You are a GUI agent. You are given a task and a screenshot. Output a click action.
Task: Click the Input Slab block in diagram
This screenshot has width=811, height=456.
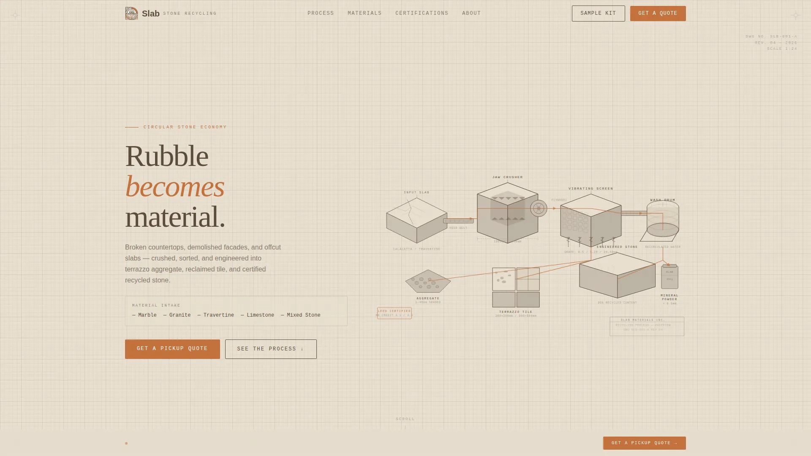click(x=416, y=220)
